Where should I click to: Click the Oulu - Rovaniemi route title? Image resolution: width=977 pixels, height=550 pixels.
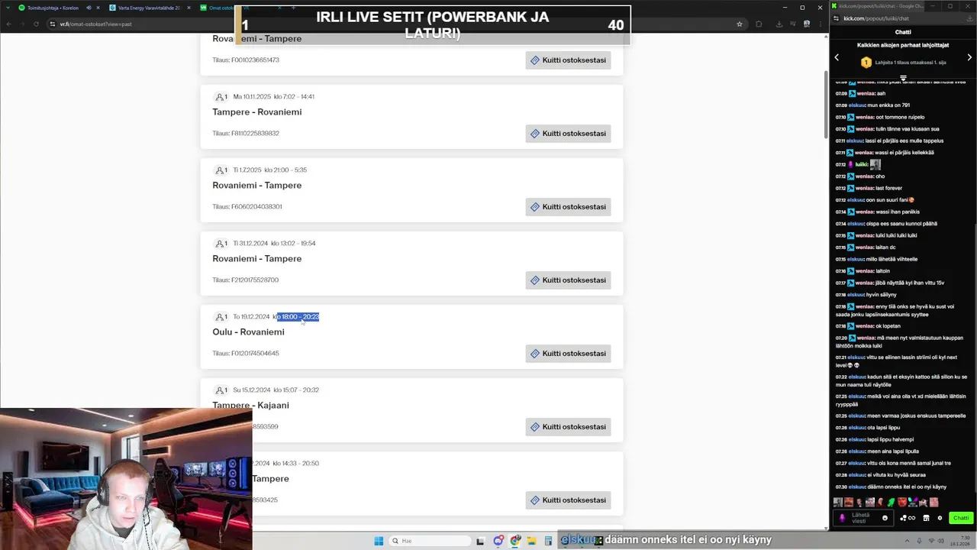248,332
